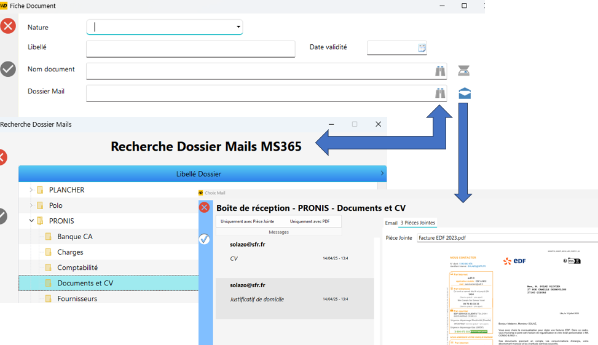Viewport: 598px width, 345px height.
Task: Click the WD icon in Choix Mail title
Action: tap(200, 192)
